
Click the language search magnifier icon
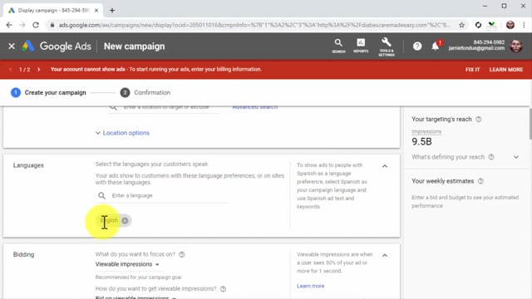point(101,196)
